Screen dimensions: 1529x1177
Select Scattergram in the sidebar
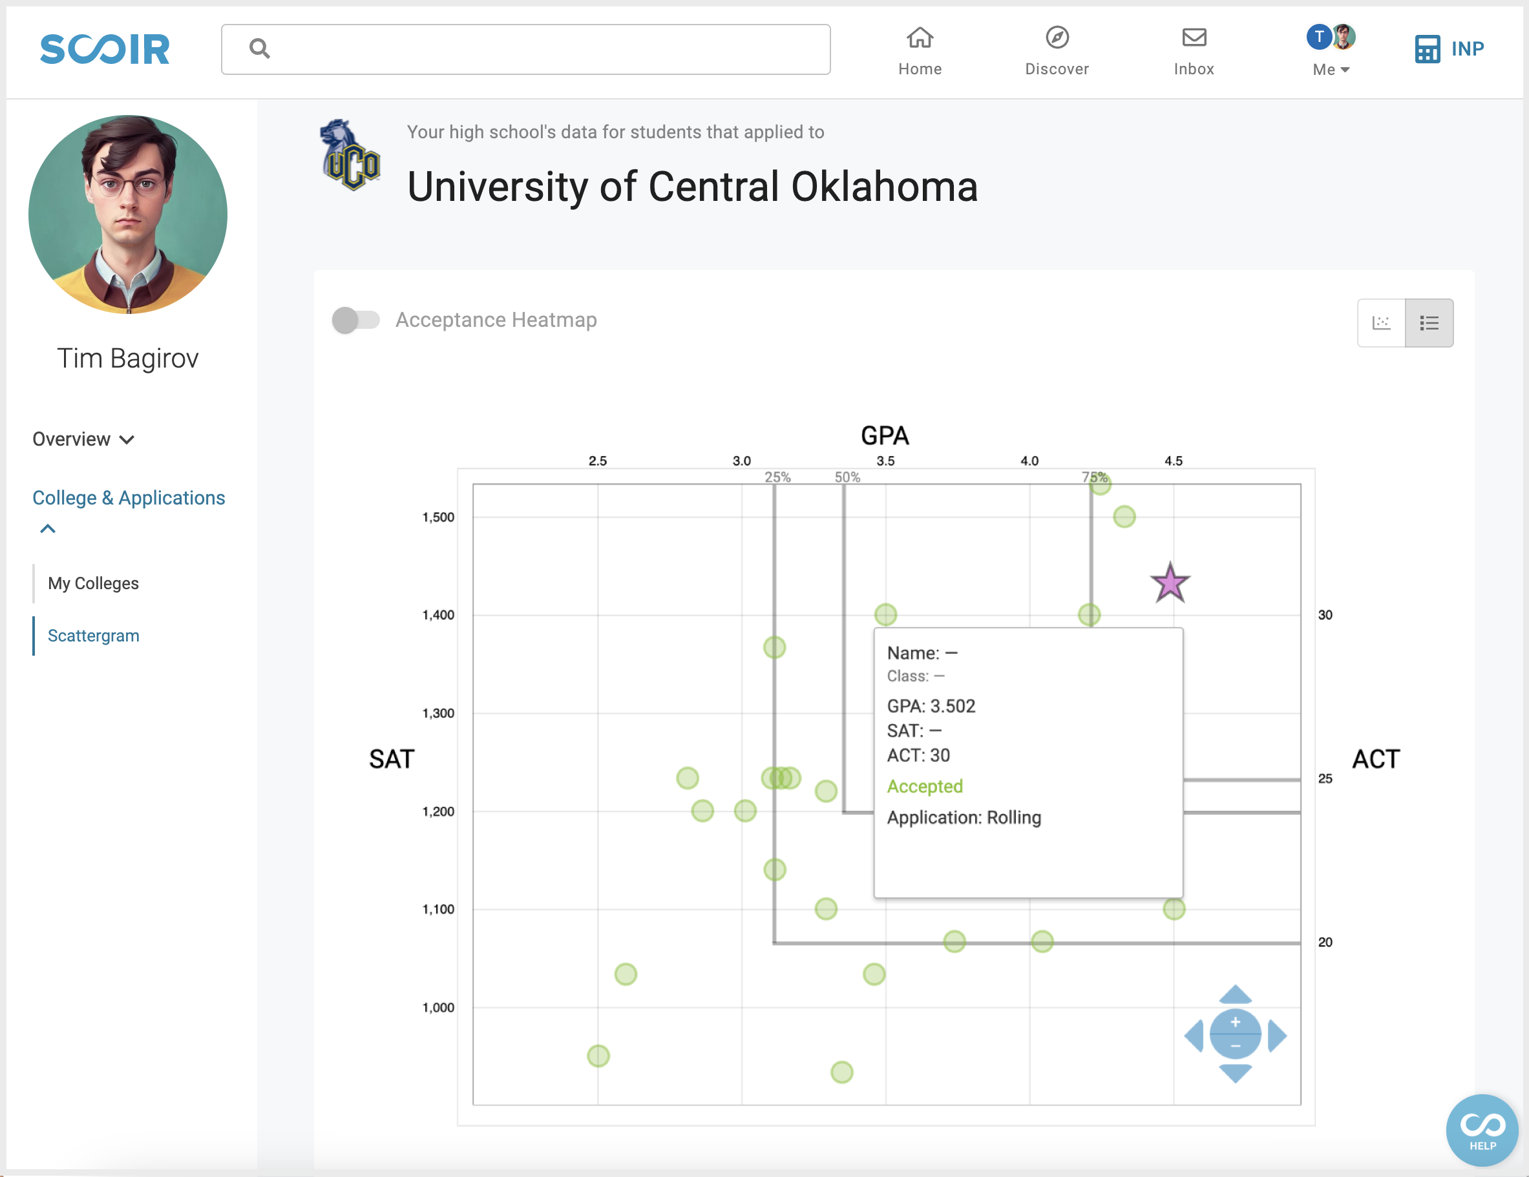[x=93, y=636]
